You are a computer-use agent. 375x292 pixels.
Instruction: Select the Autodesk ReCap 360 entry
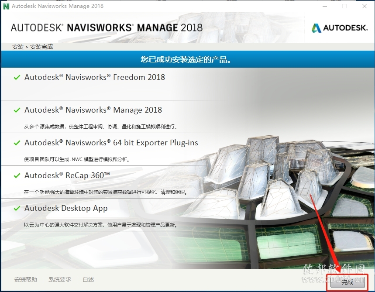tap(67, 175)
